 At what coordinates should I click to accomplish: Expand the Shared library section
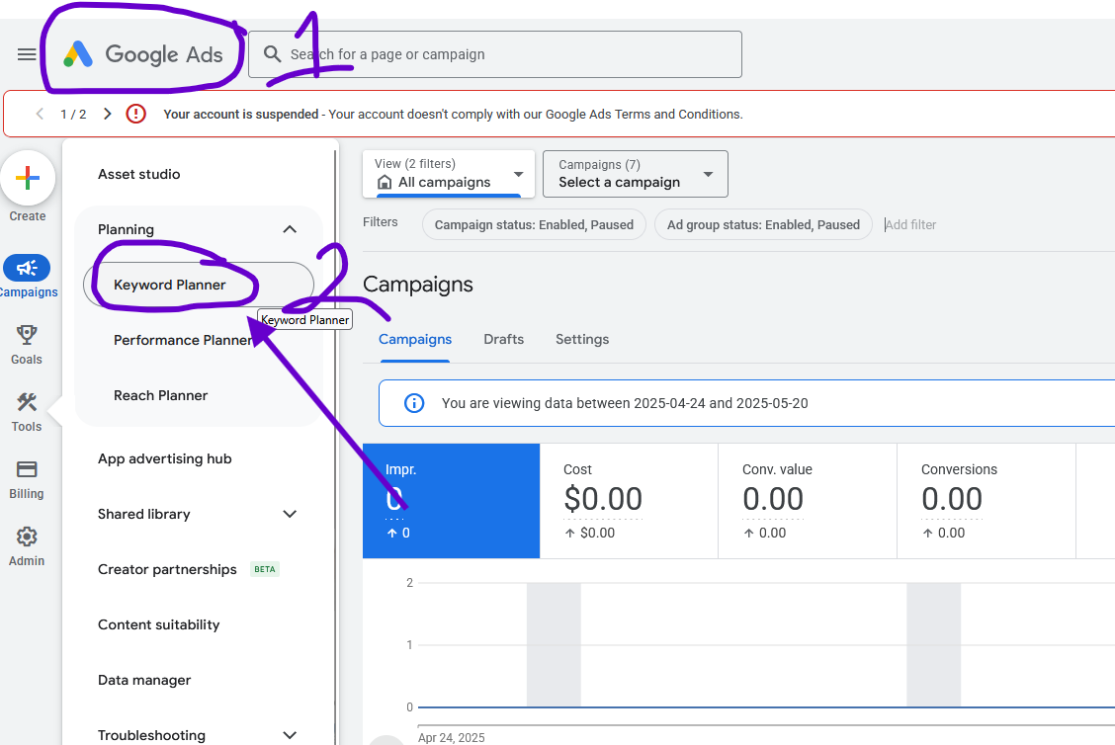click(289, 514)
